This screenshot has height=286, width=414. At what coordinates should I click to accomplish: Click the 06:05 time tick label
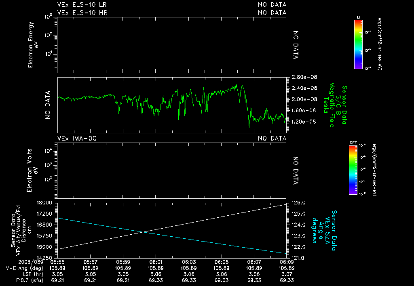point(221,262)
